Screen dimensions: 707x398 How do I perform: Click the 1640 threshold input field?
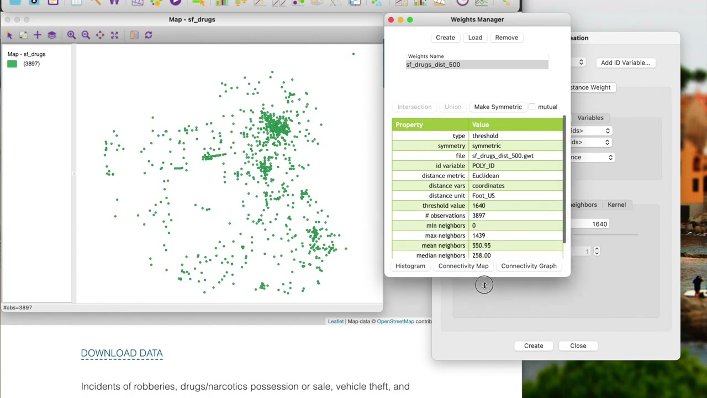(590, 224)
